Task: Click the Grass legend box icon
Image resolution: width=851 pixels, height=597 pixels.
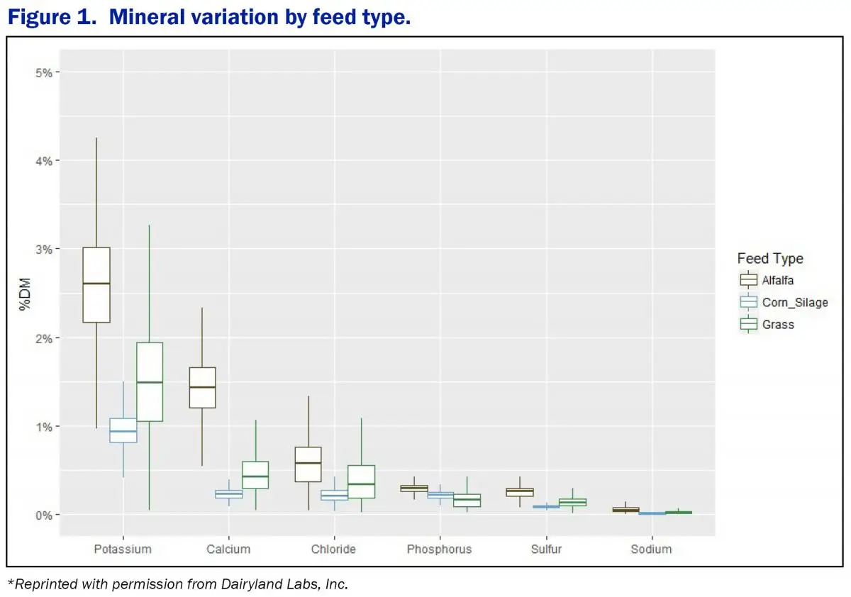Action: pyautogui.click(x=748, y=325)
